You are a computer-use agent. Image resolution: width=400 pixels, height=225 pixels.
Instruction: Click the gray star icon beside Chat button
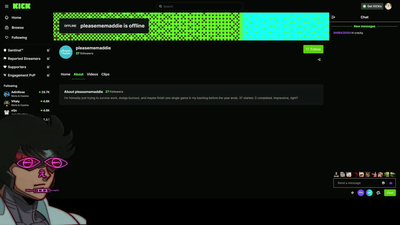(x=378, y=193)
